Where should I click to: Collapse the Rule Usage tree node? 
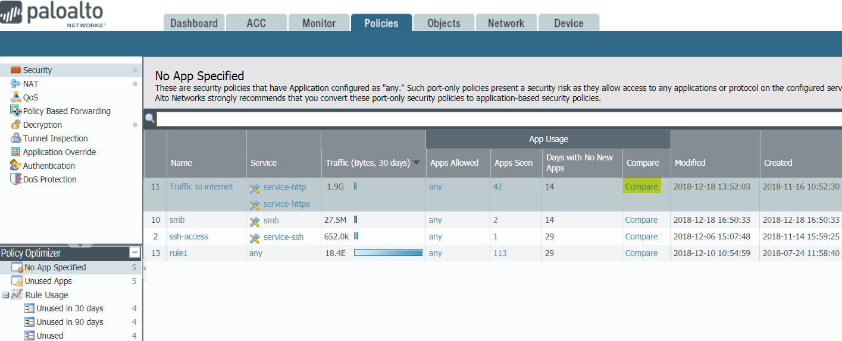(x=6, y=295)
